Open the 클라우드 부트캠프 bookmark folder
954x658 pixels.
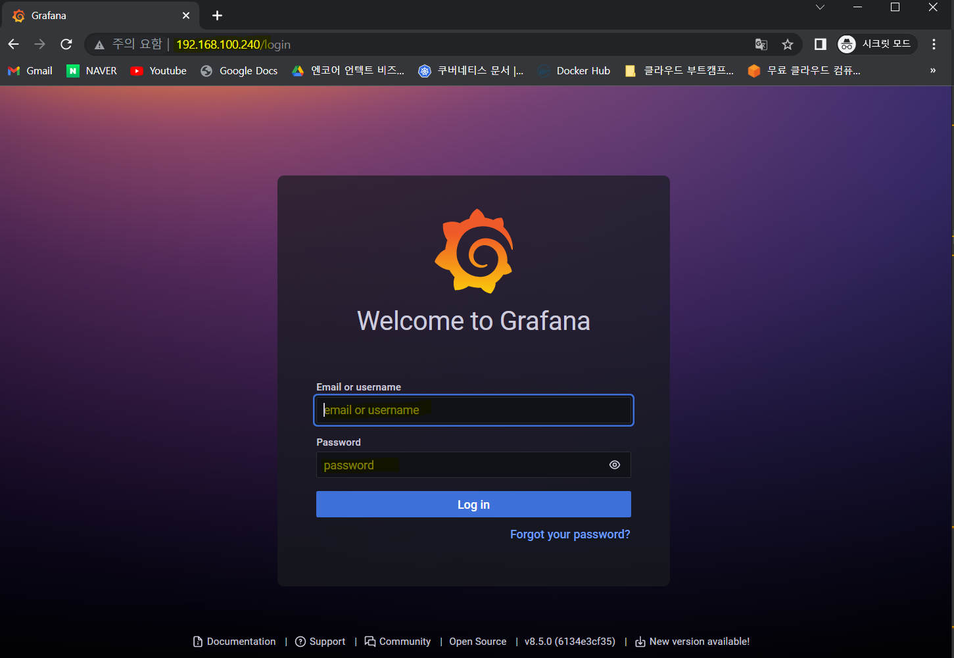tap(679, 71)
